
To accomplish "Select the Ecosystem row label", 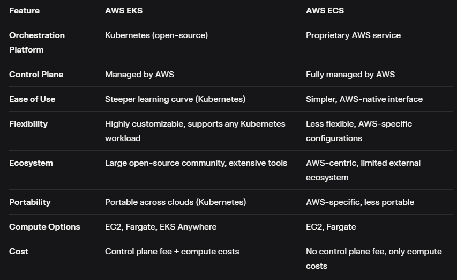I will [x=31, y=163].
